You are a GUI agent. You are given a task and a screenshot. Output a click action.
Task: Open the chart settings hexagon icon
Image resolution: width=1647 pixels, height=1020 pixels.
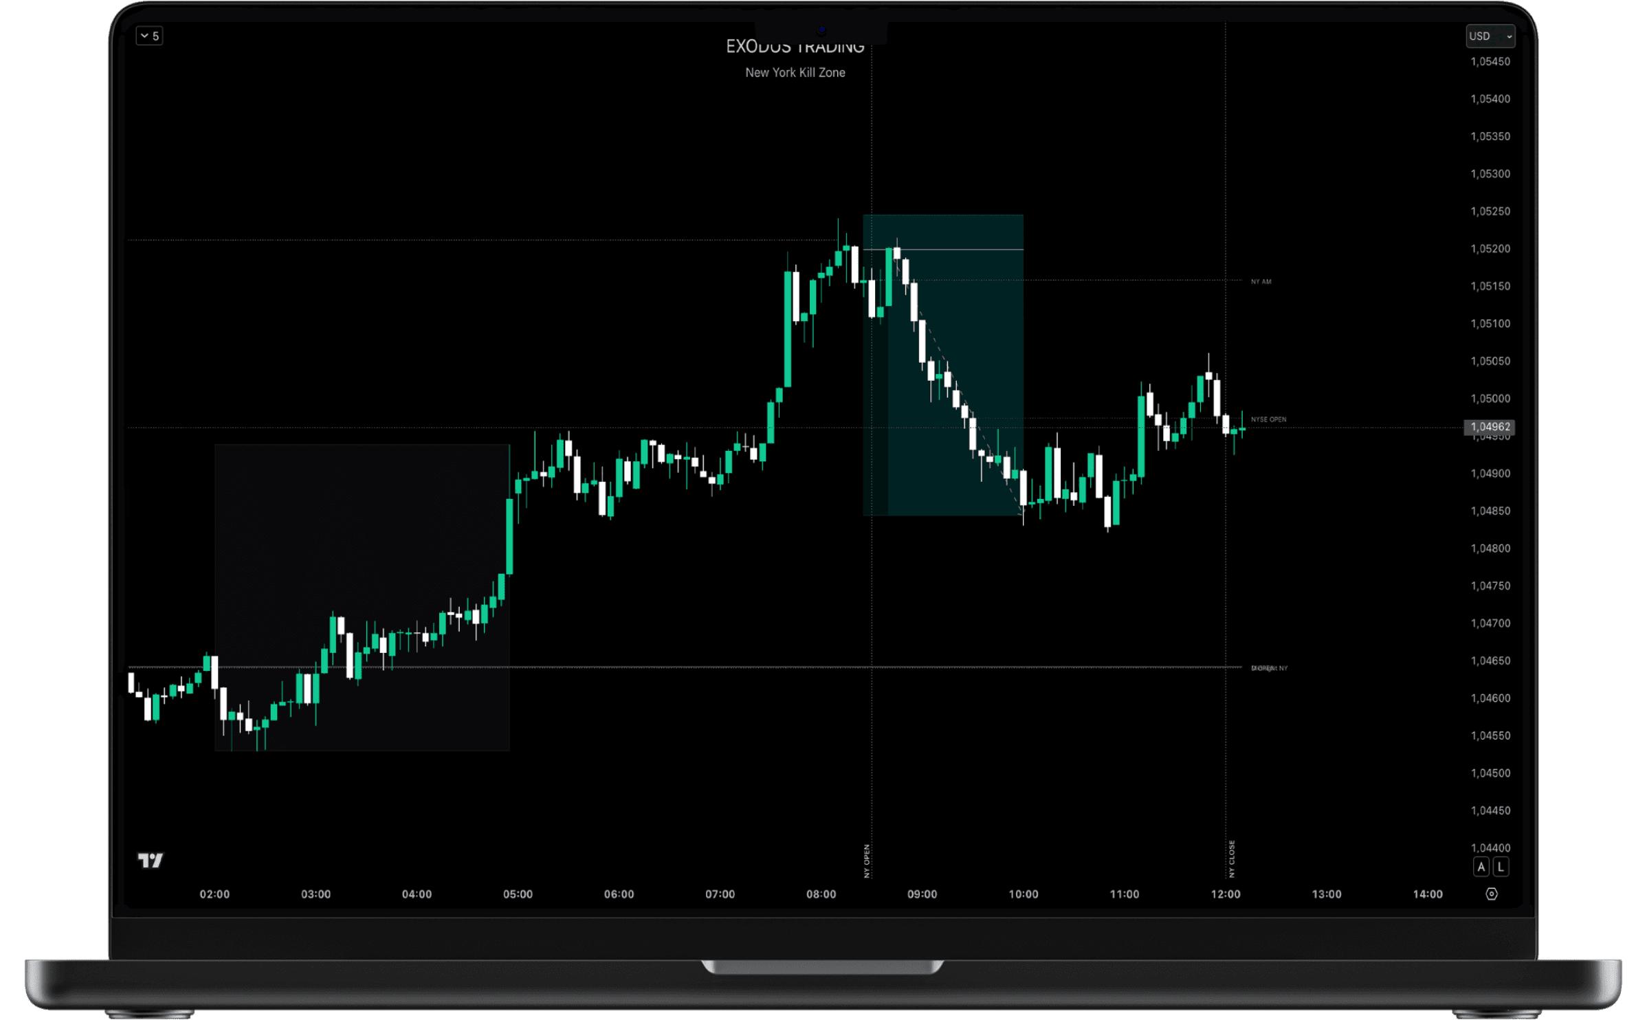pyautogui.click(x=1491, y=894)
